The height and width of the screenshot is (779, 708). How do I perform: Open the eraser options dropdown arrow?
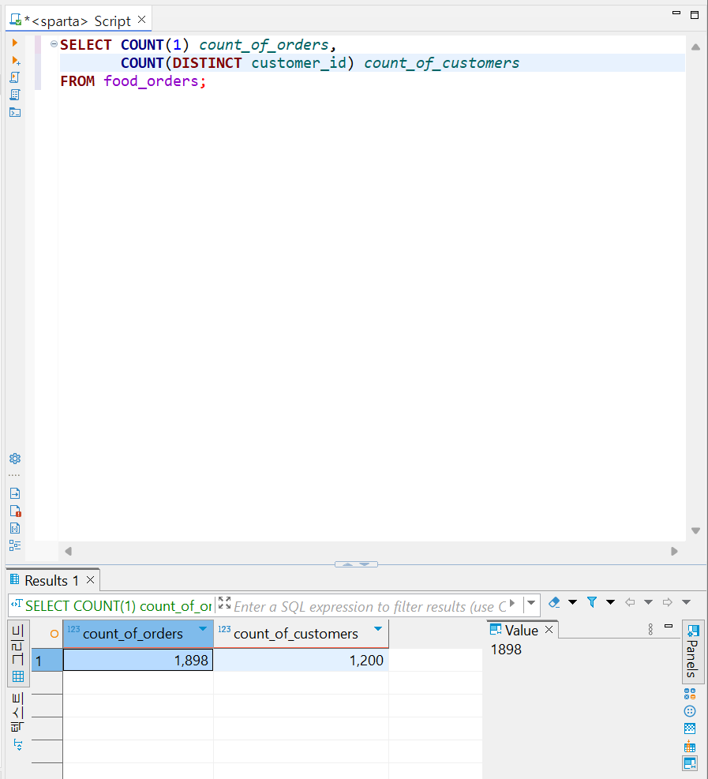pos(572,602)
